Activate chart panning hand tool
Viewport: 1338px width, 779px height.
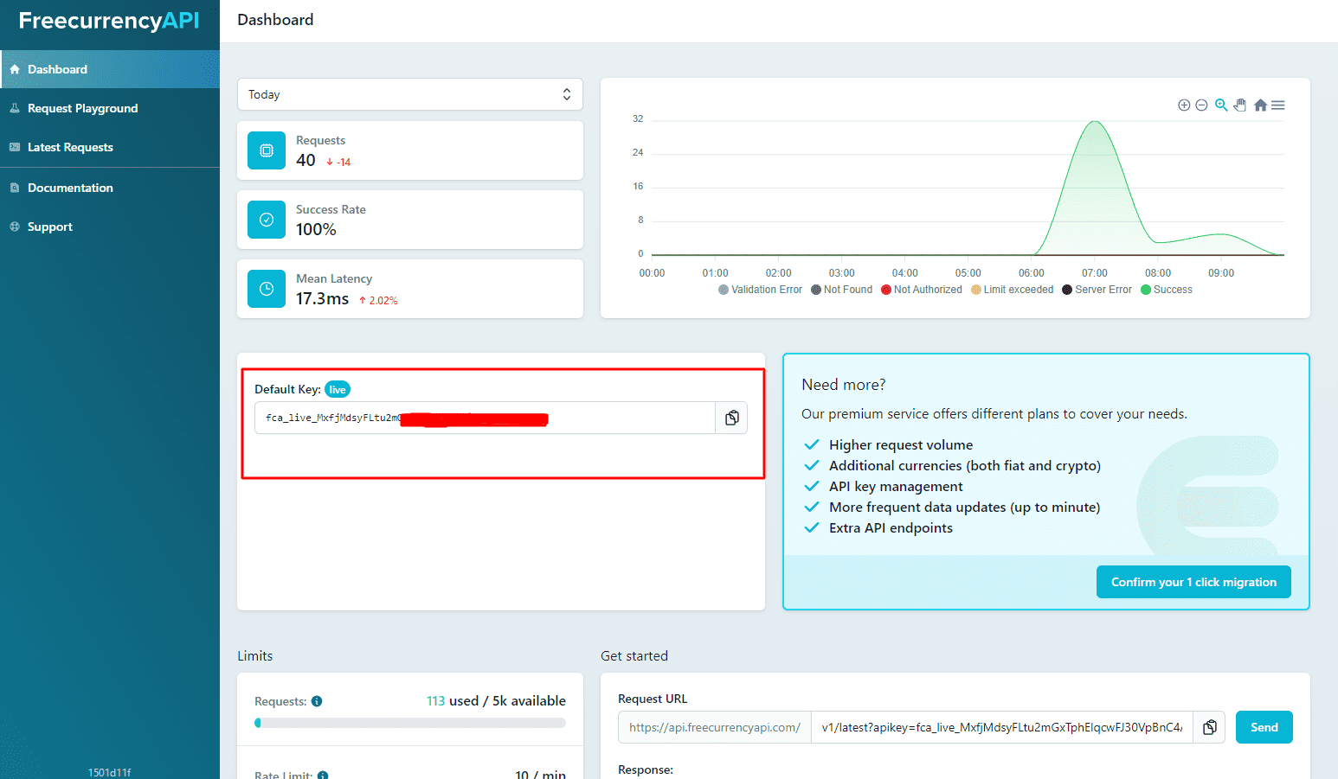point(1240,105)
